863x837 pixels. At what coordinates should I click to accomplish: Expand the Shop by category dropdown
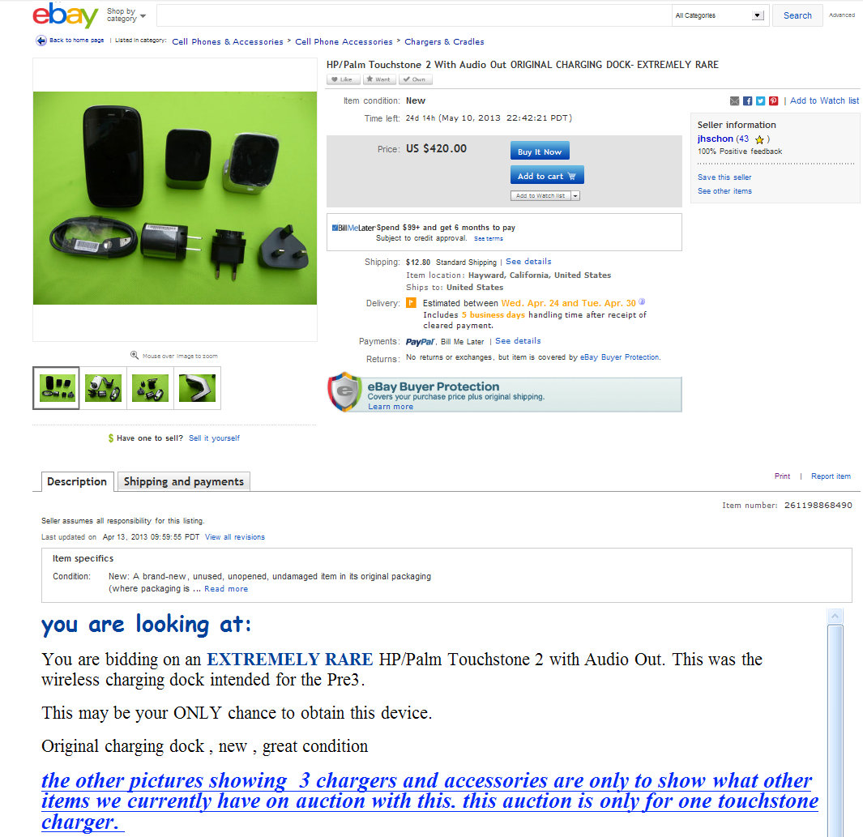point(126,15)
